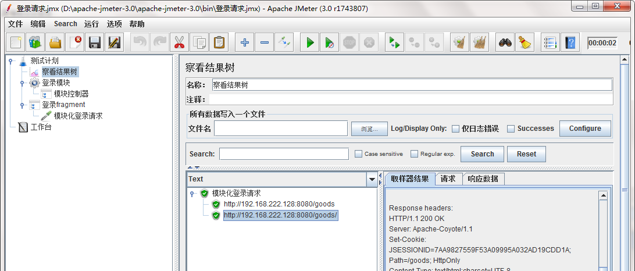Reset search with yellow broom icon
The width and height of the screenshot is (635, 271).
[x=525, y=42]
